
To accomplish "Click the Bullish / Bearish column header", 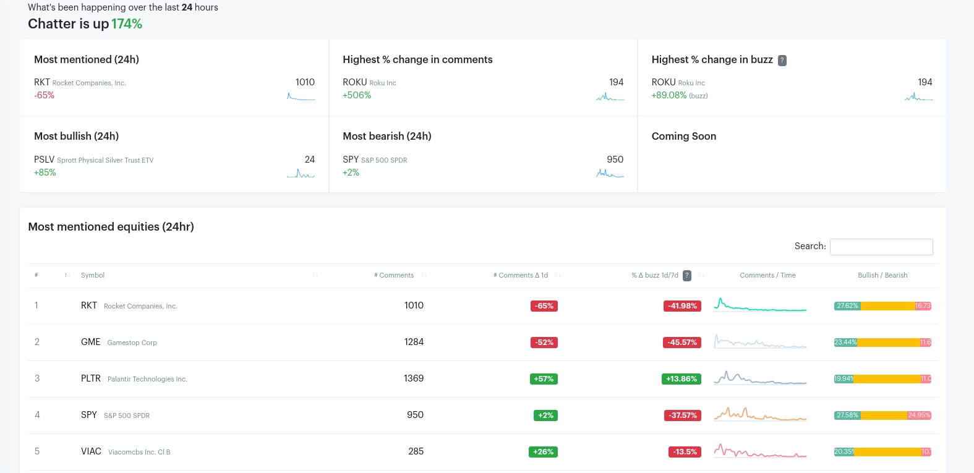I will click(x=882, y=275).
